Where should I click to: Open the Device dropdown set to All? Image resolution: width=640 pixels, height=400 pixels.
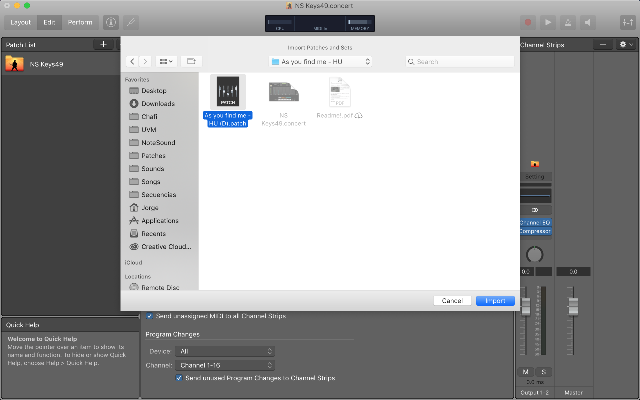tap(225, 351)
